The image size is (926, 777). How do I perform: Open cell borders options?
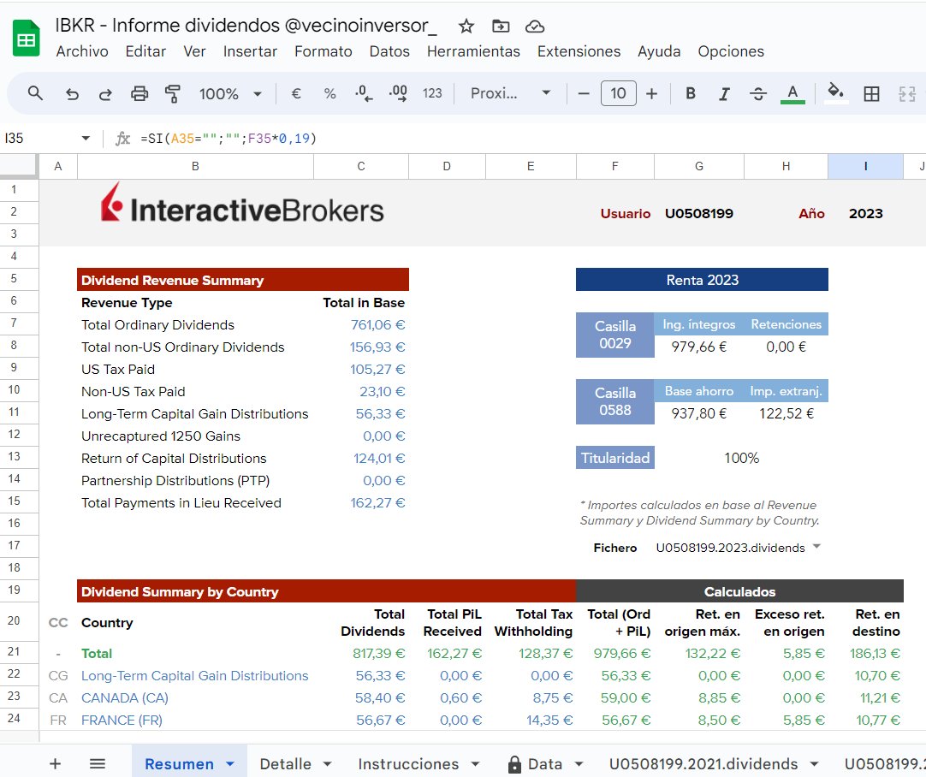pos(871,93)
